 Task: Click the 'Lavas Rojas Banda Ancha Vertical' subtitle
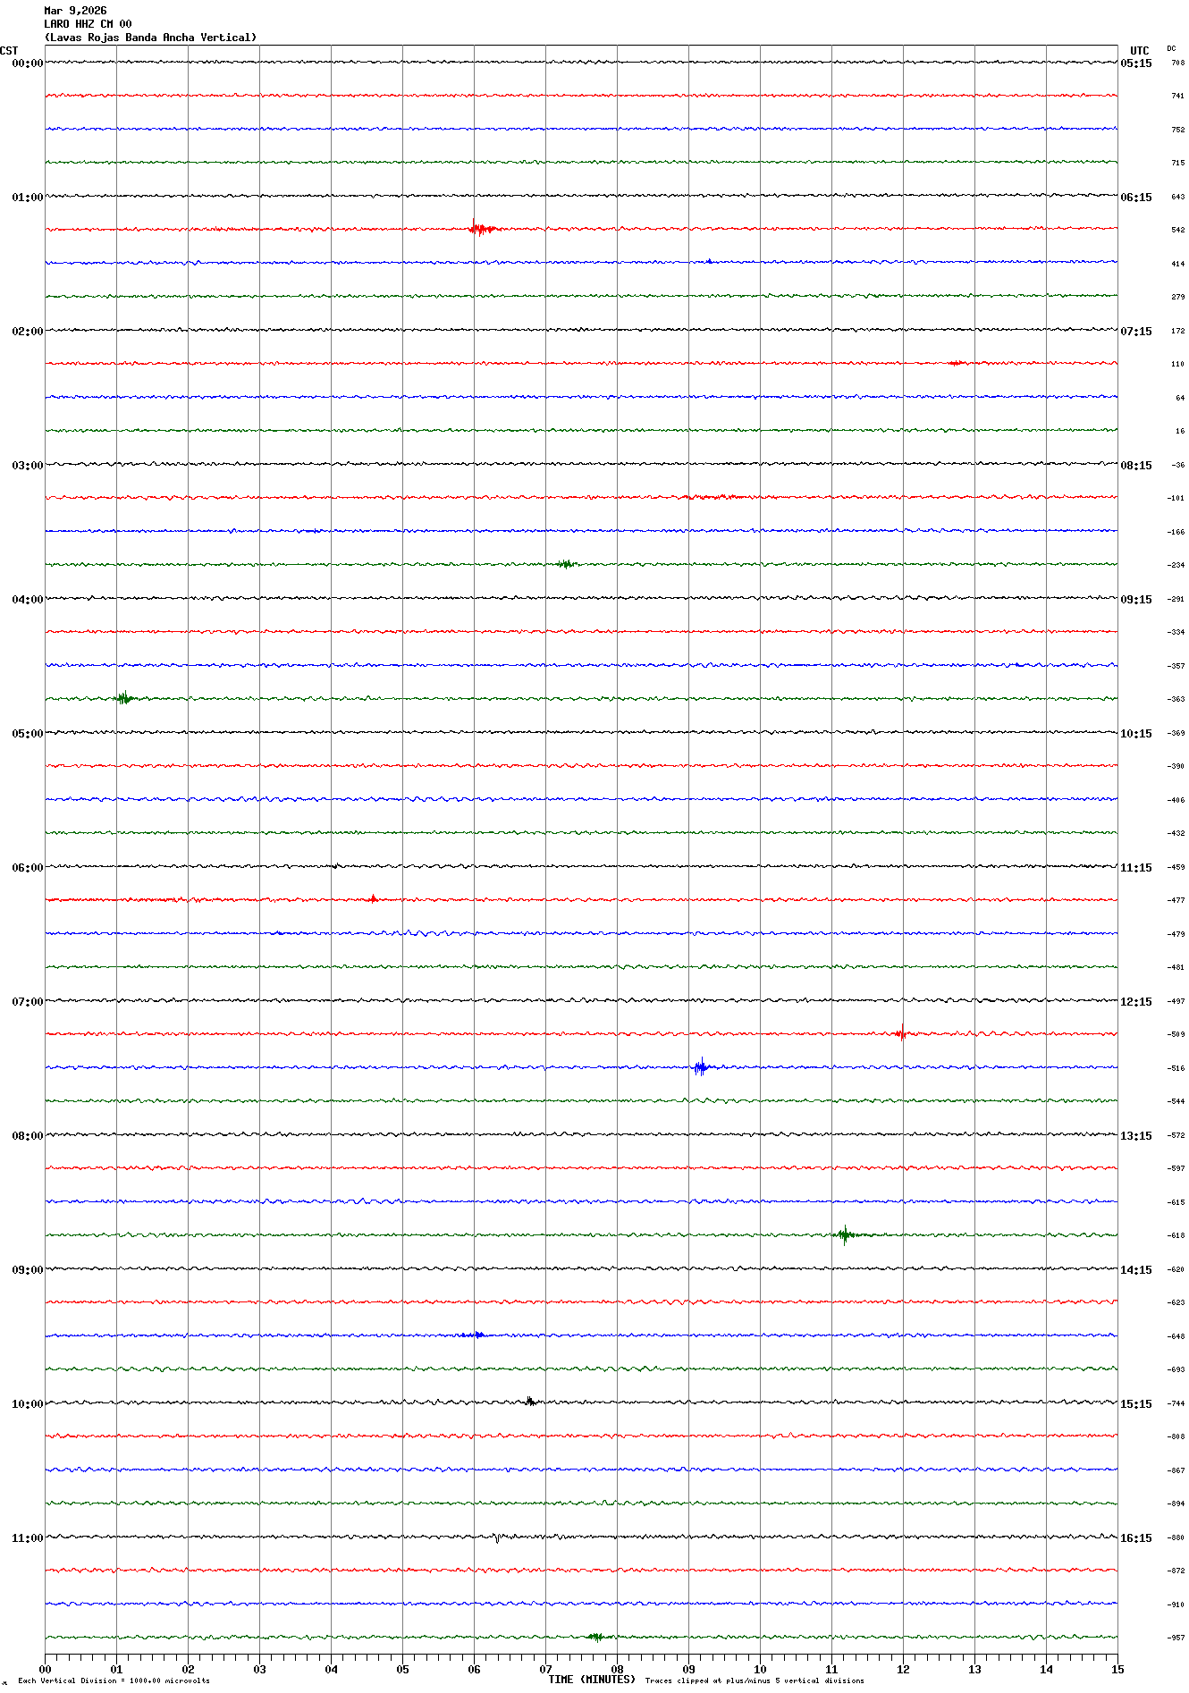tap(150, 38)
